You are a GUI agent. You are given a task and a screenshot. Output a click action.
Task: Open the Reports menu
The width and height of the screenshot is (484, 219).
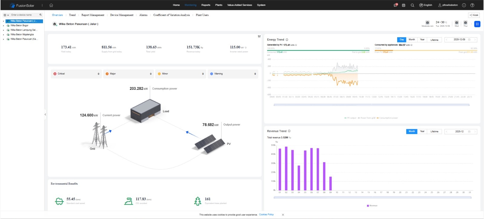coord(206,5)
